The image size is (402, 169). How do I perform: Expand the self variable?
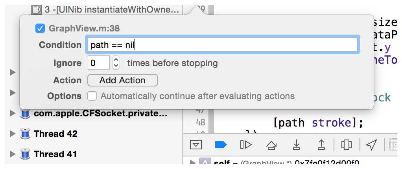193,162
